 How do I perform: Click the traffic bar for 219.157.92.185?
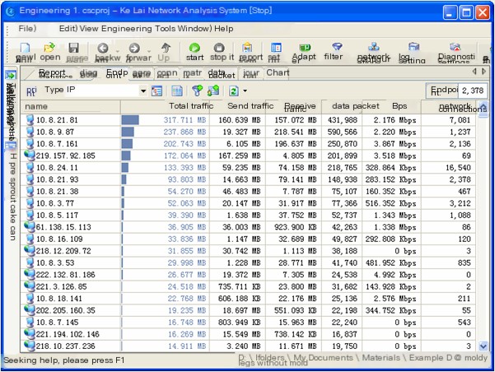click(x=126, y=156)
